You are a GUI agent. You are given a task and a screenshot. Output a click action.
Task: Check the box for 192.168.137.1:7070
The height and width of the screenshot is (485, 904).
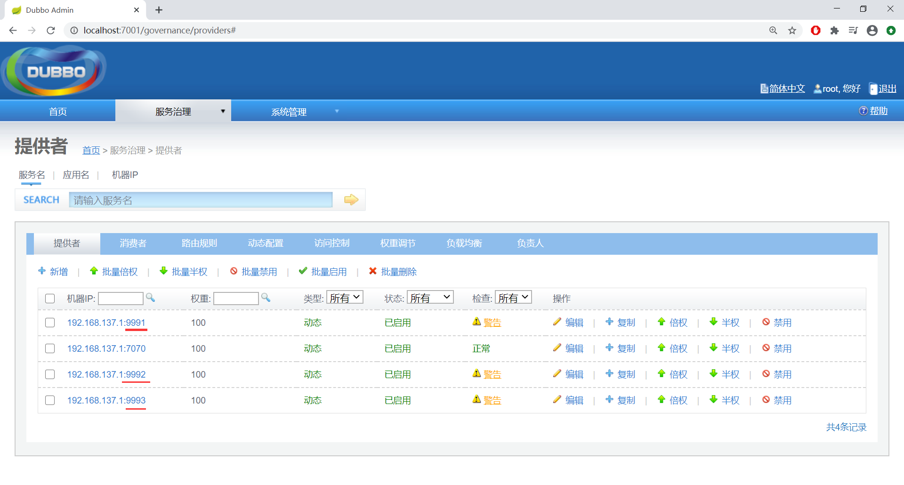(x=50, y=348)
